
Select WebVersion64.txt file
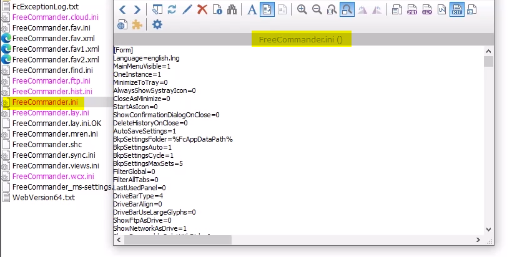click(x=44, y=197)
